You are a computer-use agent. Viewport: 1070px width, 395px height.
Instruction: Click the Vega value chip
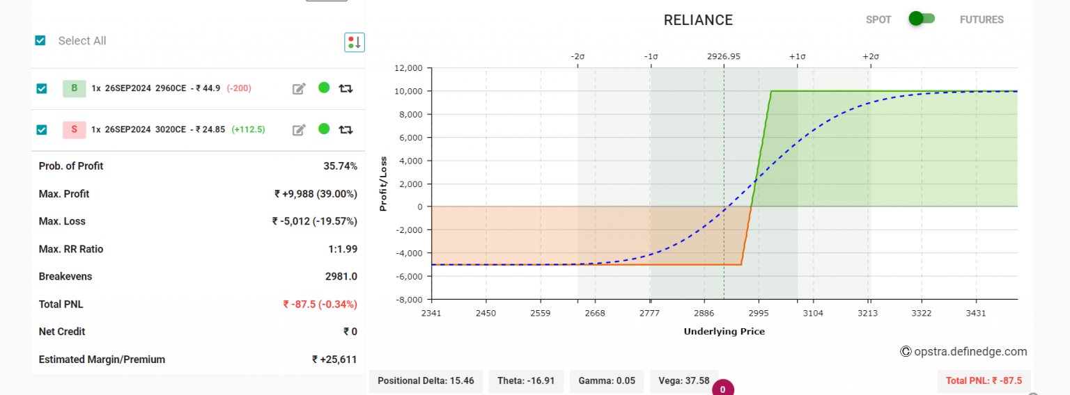tap(683, 381)
